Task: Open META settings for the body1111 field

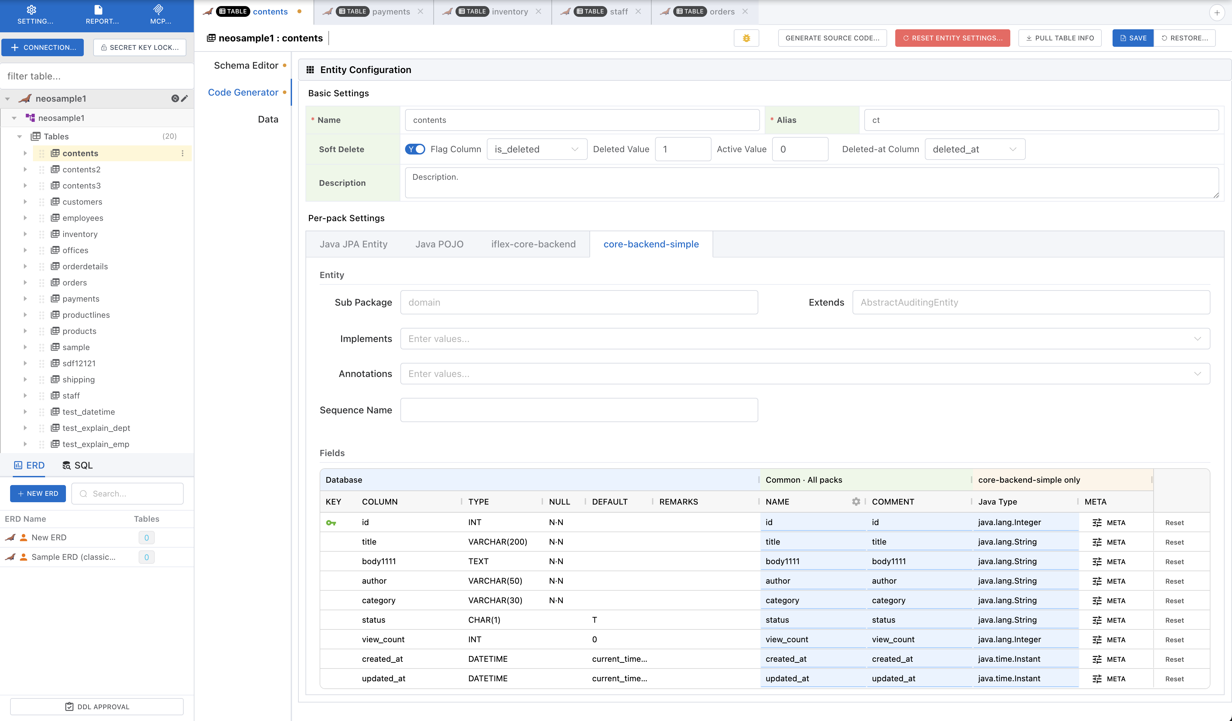Action: (1109, 561)
